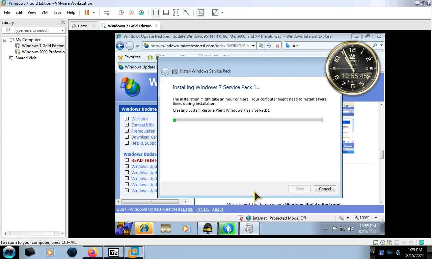This screenshot has height=259, width=432.
Task: Click Cancel in Service Pack installer
Action: click(x=325, y=189)
